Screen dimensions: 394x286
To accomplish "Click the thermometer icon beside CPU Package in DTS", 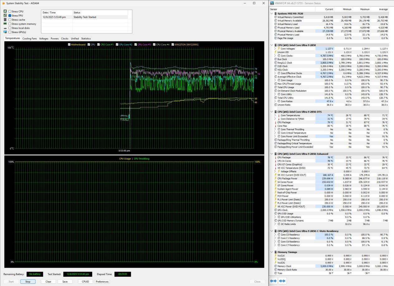I will 275,122.
